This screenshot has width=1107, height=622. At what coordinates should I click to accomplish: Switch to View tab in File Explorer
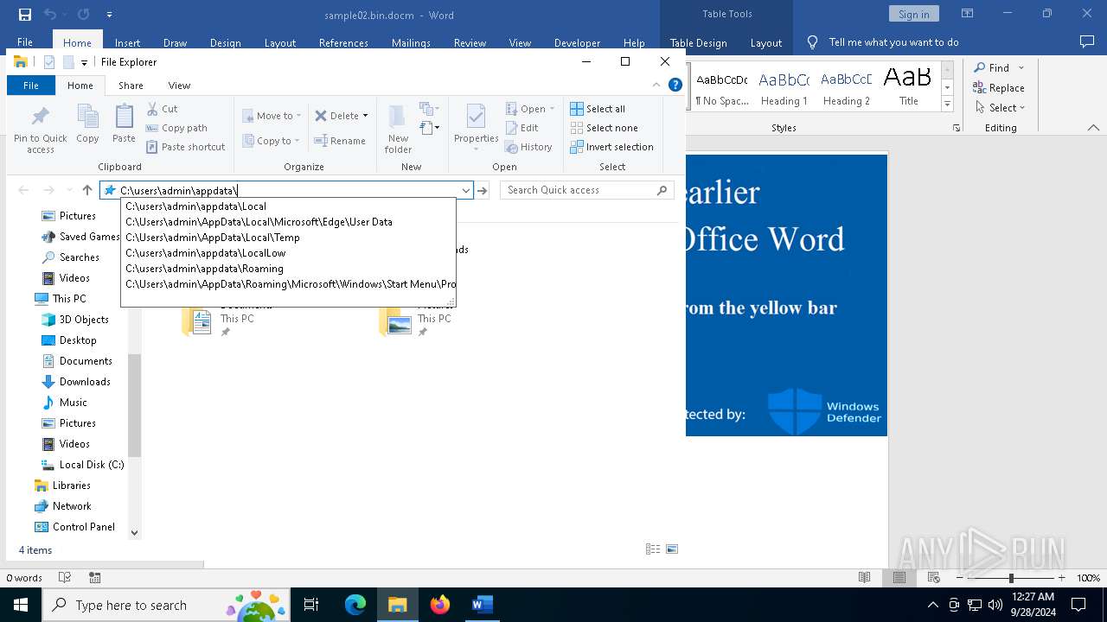179,86
